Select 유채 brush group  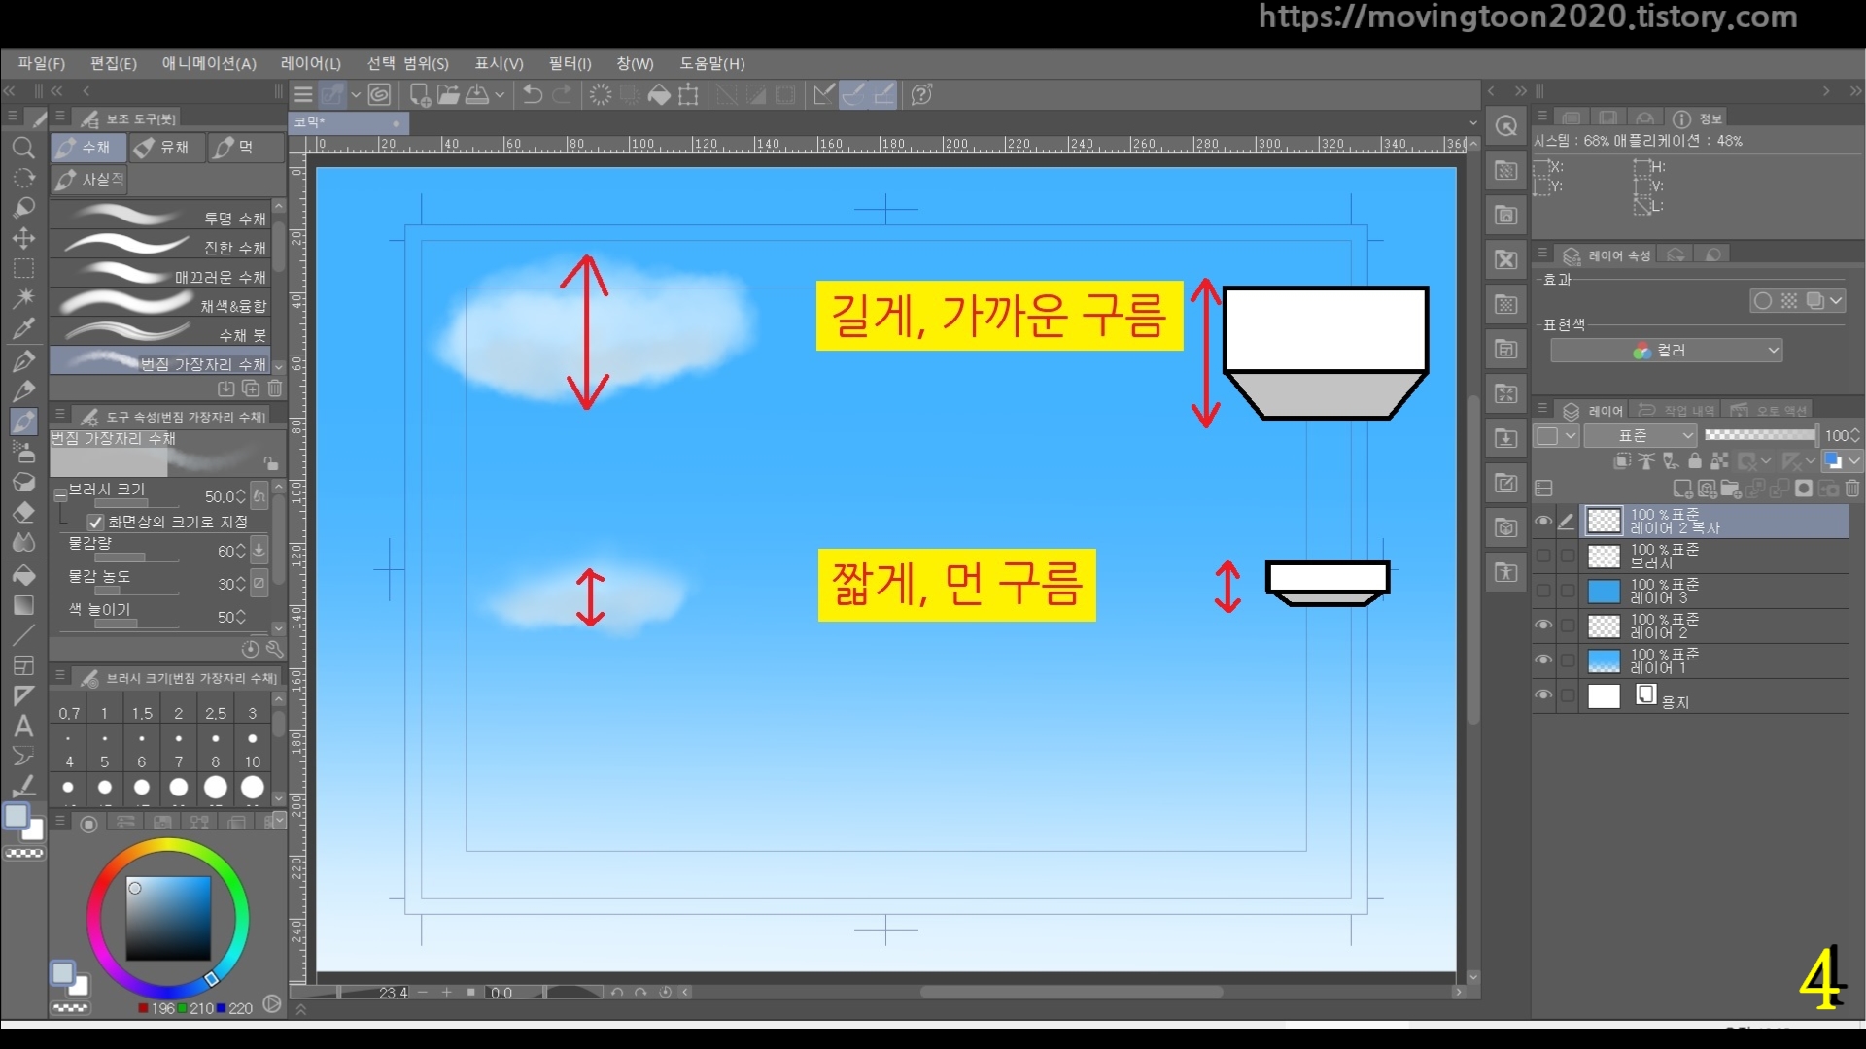165,148
